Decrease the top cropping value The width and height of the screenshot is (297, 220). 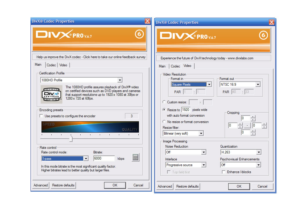[x=253, y=120]
